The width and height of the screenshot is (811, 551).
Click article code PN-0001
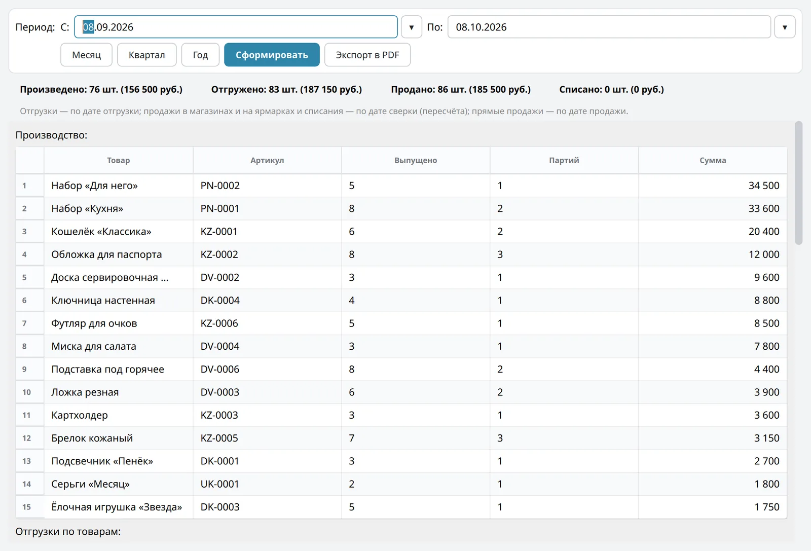click(x=219, y=208)
